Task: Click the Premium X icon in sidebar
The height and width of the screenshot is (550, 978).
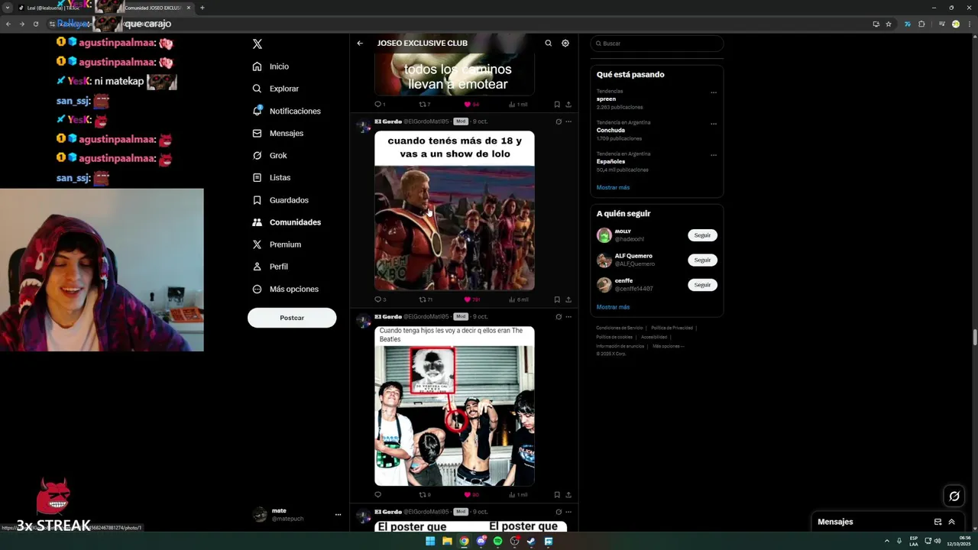Action: point(257,244)
